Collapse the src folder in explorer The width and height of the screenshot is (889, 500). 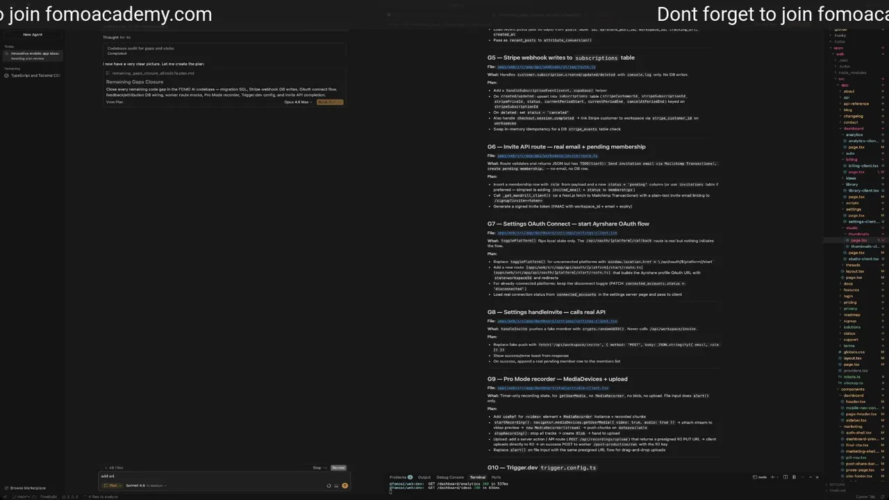click(x=842, y=78)
